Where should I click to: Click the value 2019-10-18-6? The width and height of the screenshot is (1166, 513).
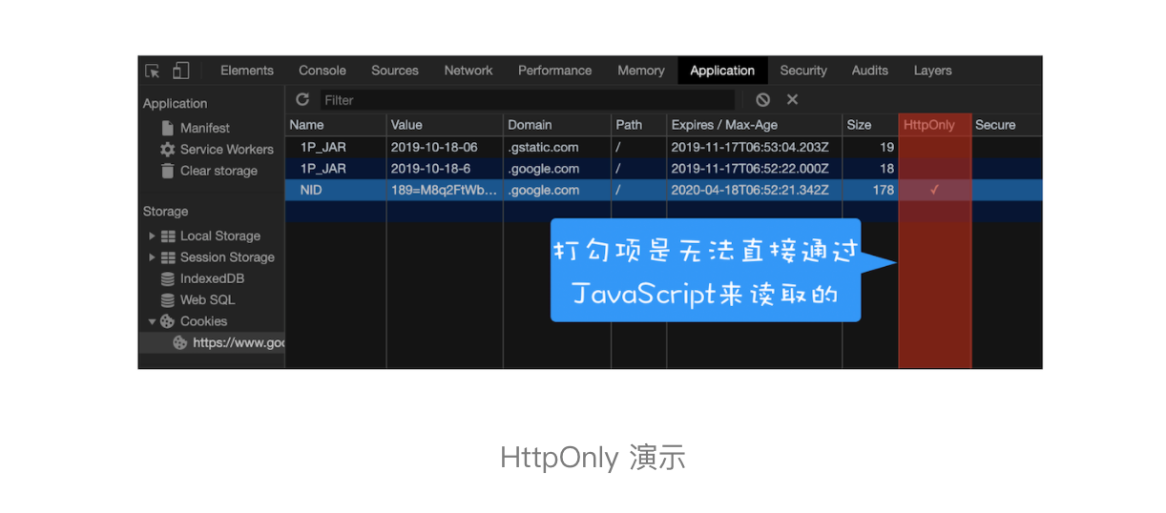pos(430,169)
